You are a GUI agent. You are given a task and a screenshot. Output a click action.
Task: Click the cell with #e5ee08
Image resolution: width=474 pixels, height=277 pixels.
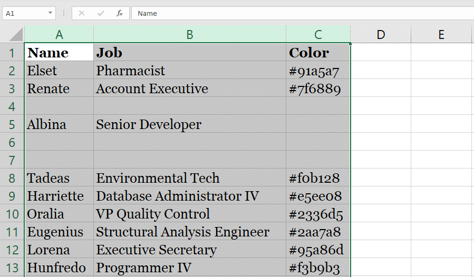click(318, 196)
